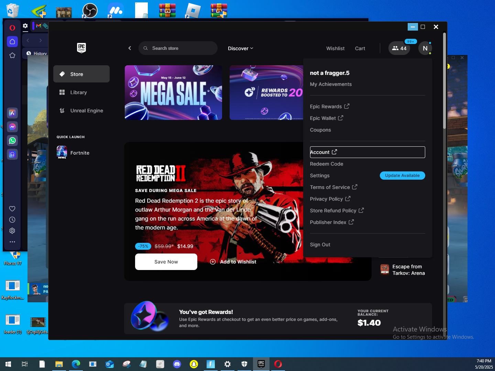The image size is (495, 371).
Task: Add Red Dead Redemption 2 to Wishlist
Action: pos(233,262)
